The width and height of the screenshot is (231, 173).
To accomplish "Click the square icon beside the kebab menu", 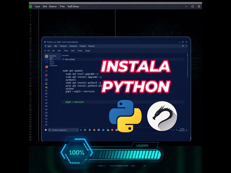I will tap(183, 46).
